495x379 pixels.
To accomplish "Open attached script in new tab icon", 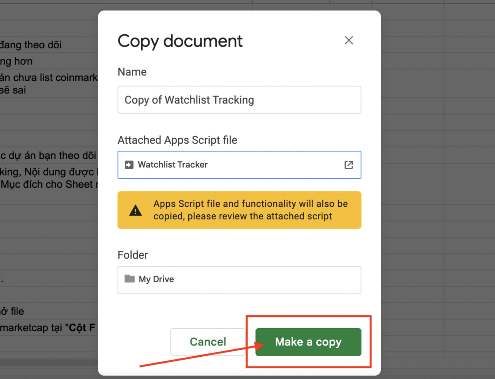I will click(x=348, y=165).
